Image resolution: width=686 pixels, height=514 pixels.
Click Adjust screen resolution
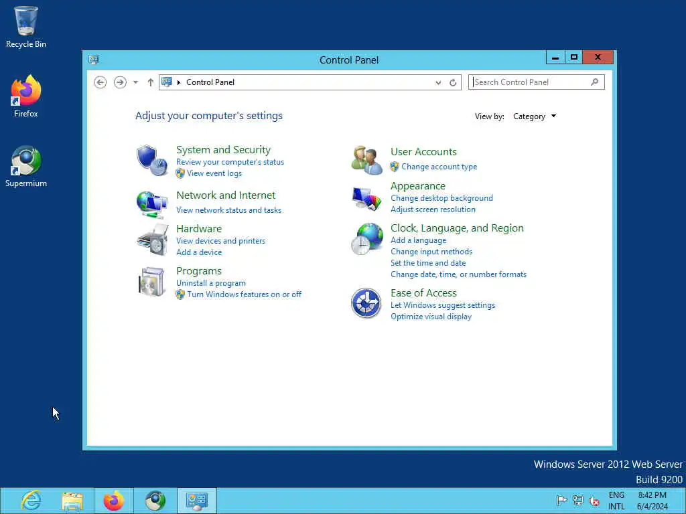pos(433,209)
